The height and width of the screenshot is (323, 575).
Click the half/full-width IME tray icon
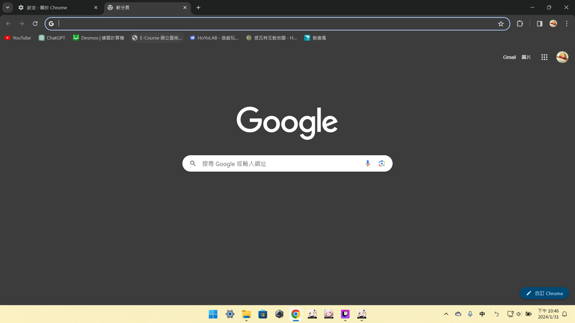click(496, 314)
